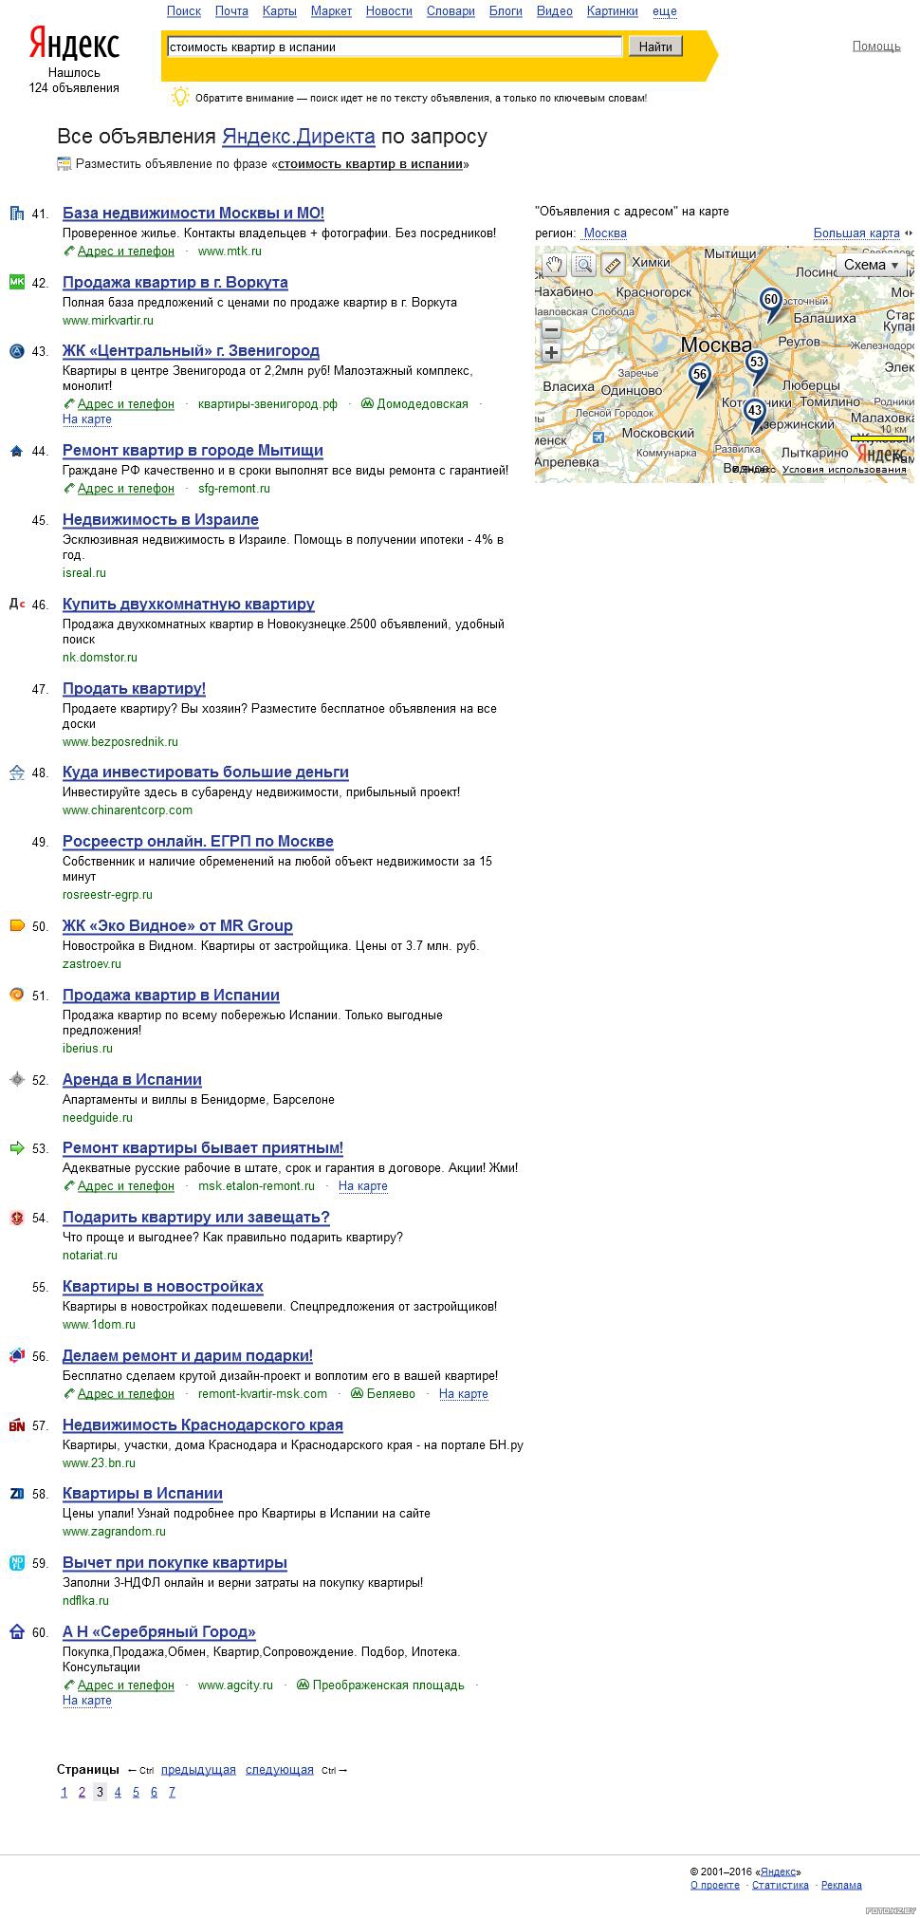Screen dimensions: 920x1918
Task: Open ad 'Недвижимость в Израиле'
Action: coord(160,520)
